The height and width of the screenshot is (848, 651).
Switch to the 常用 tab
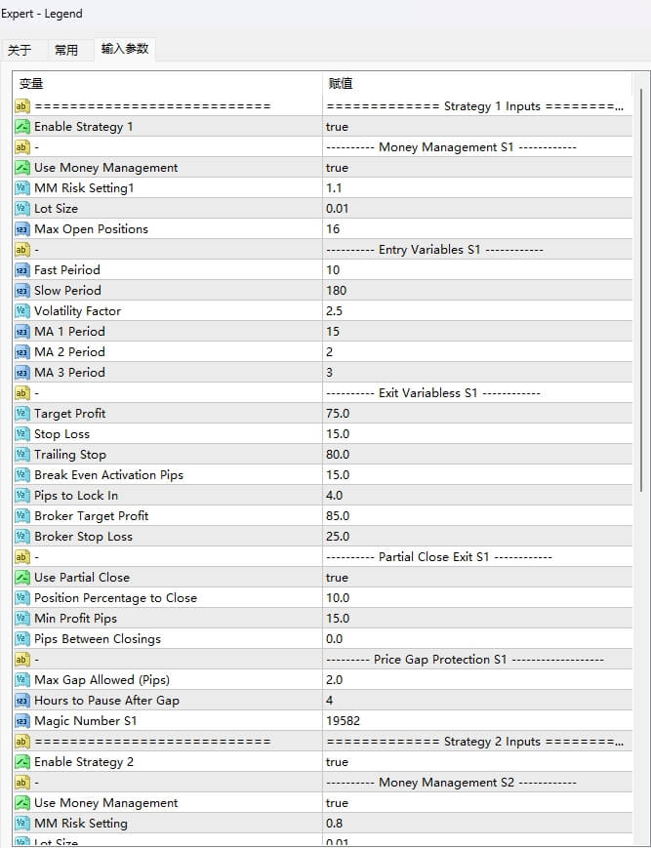(x=66, y=51)
